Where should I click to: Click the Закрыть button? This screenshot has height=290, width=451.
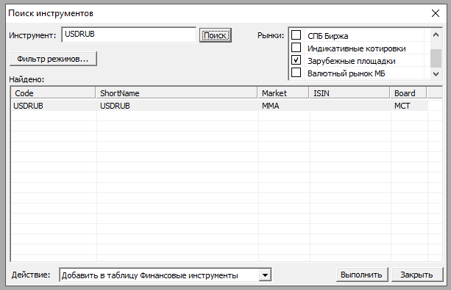coord(416,275)
